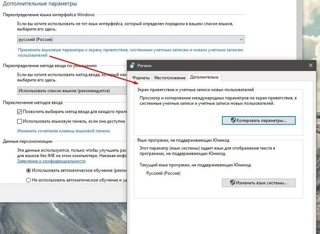The width and height of the screenshot is (320, 234).
Task: Open the 'русский (Россия)' language dropdown
Action: tap(131, 39)
